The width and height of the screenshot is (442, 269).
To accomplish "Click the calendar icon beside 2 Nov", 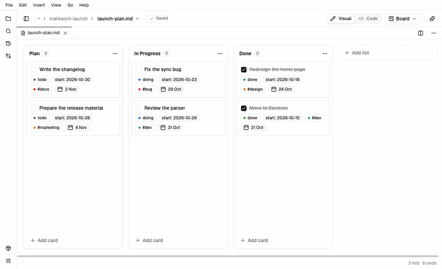I will 60,89.
